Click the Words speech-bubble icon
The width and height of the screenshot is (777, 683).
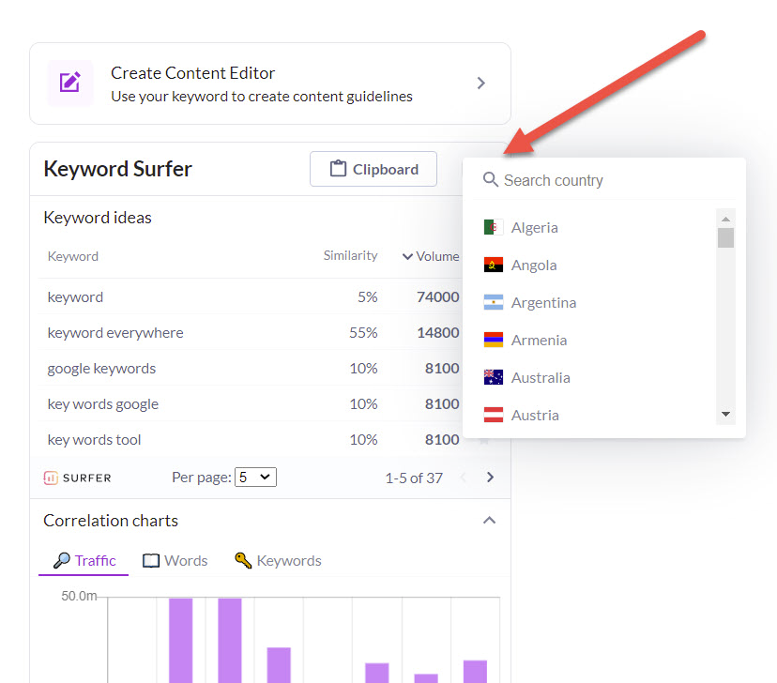[151, 560]
